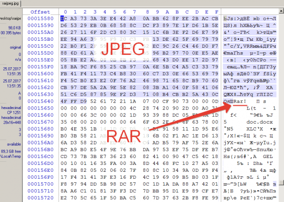
Task: Click byte 52 starting Rar signature in row 00015640
Action: (93, 101)
